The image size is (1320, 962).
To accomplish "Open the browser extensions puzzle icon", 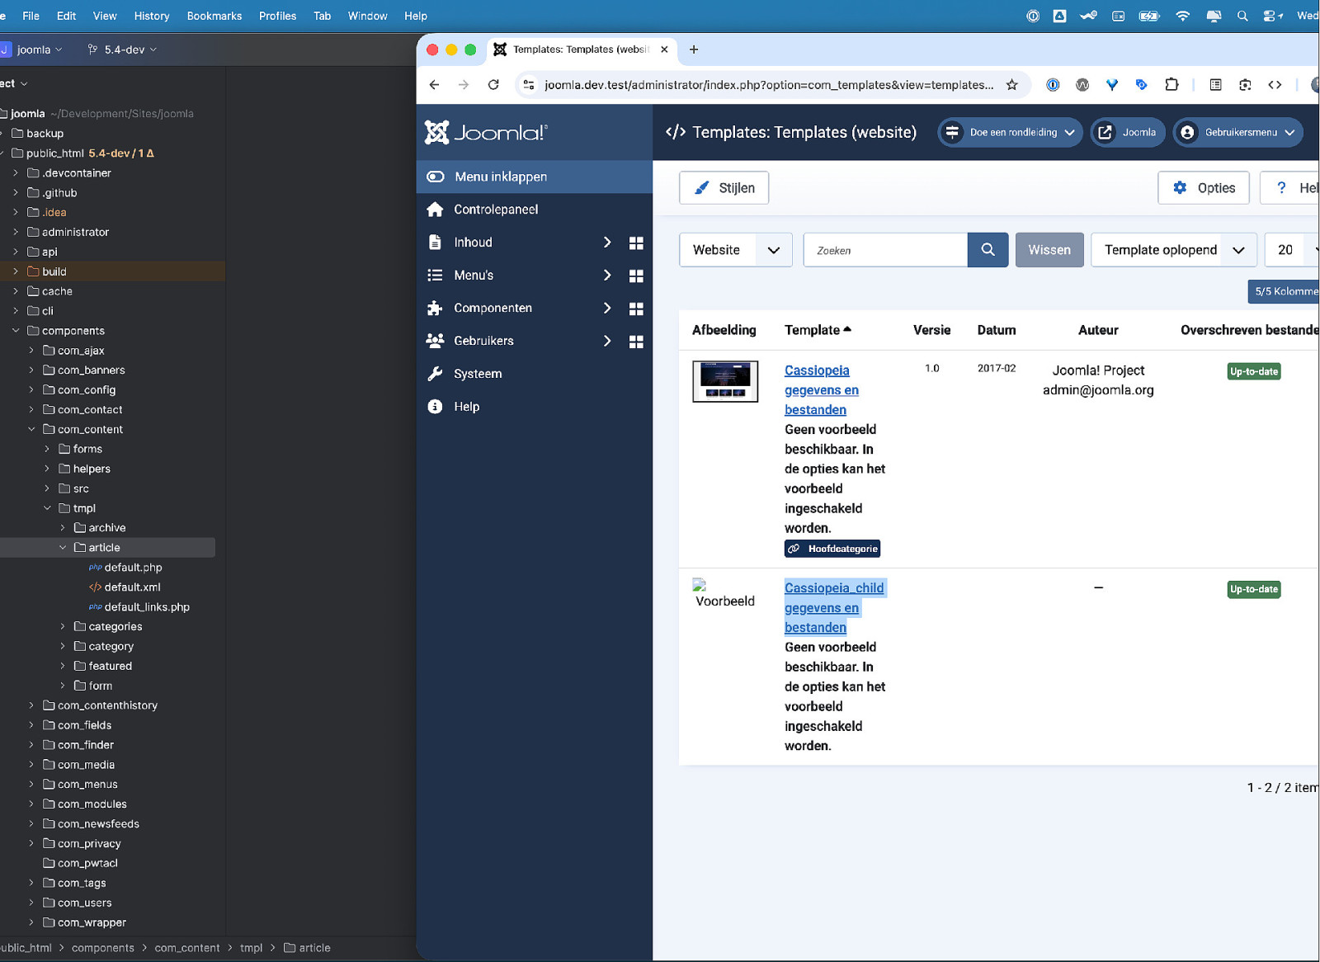I will (1171, 85).
